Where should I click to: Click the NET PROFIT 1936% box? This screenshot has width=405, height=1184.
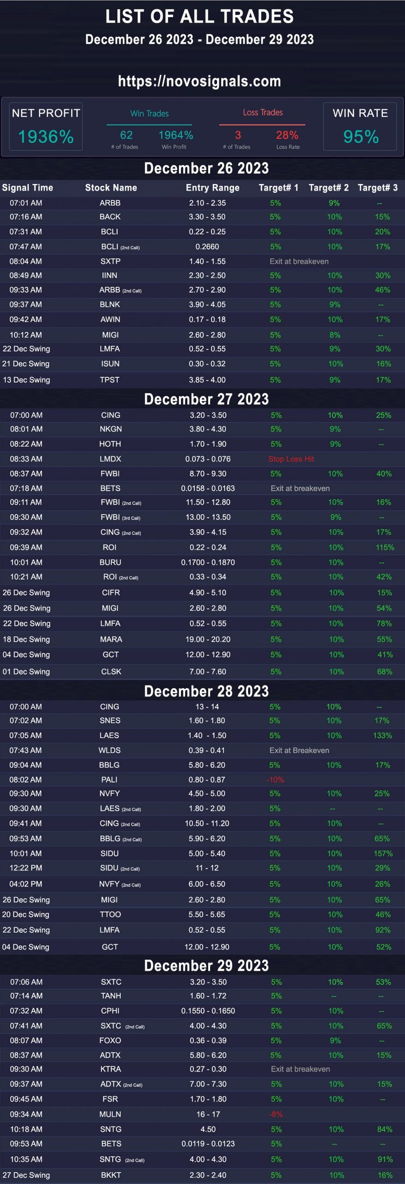pos(46,126)
